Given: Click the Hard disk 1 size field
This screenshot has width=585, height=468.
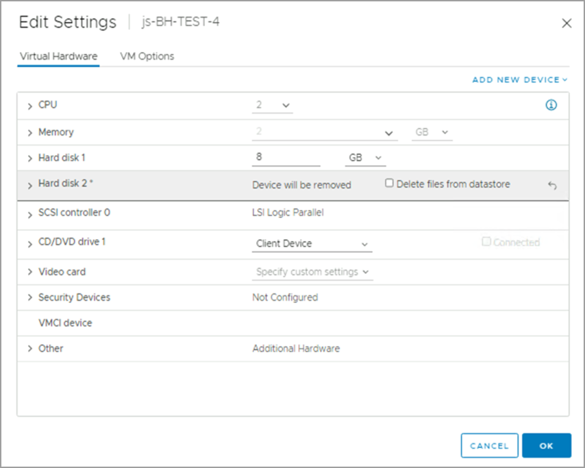Looking at the screenshot, I should pyautogui.click(x=286, y=158).
